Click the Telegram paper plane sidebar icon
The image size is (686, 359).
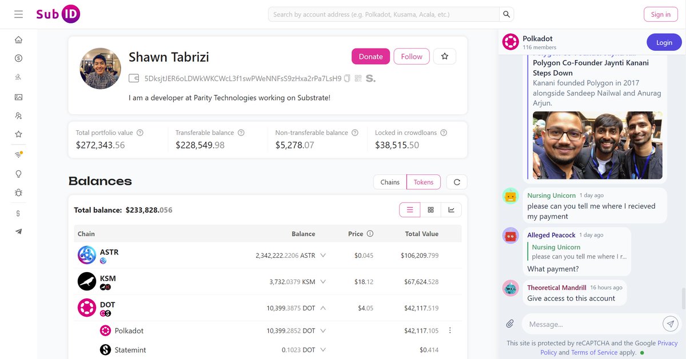[18, 232]
